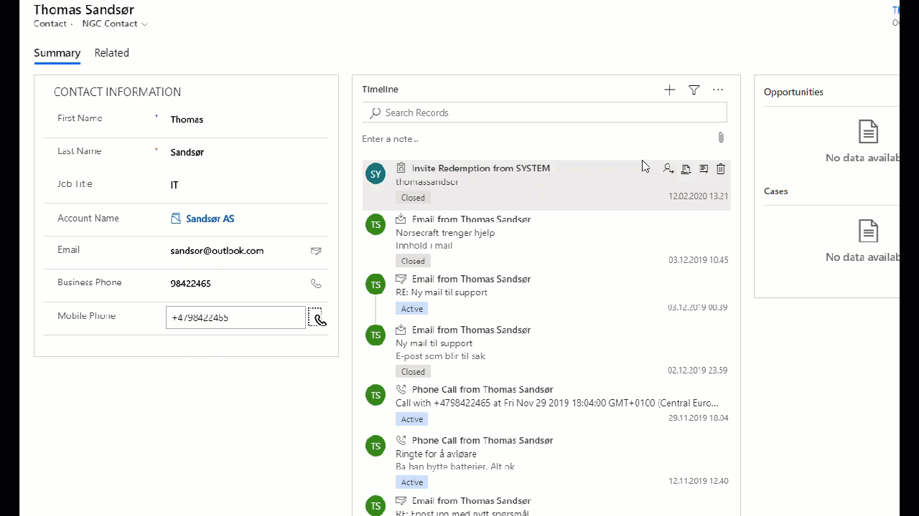The image size is (919, 516).
Task: Assign the Invite Redemption activity
Action: [668, 169]
